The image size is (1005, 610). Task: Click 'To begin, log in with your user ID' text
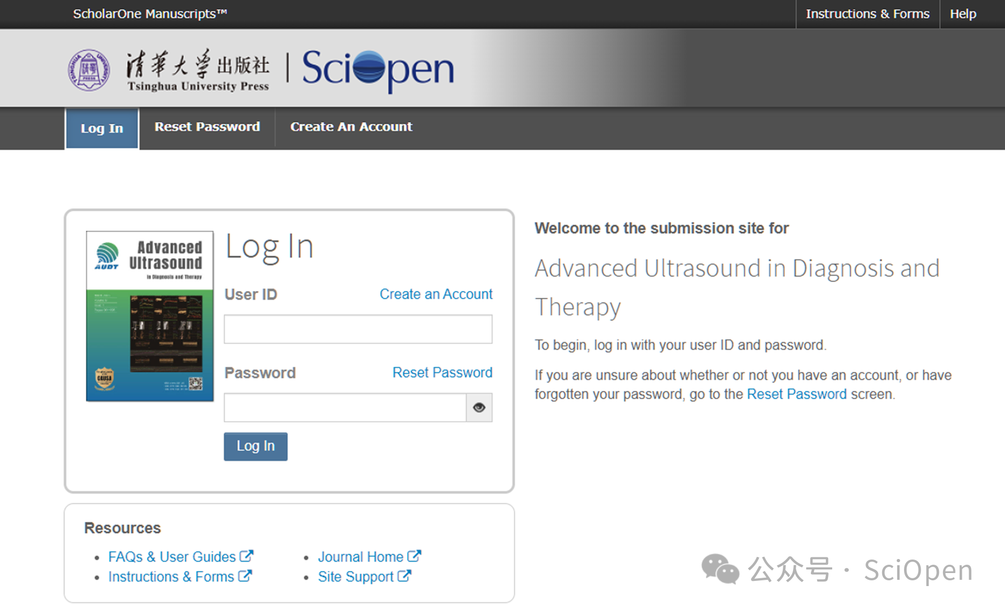click(x=680, y=345)
